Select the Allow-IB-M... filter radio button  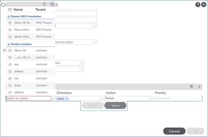(10, 23)
